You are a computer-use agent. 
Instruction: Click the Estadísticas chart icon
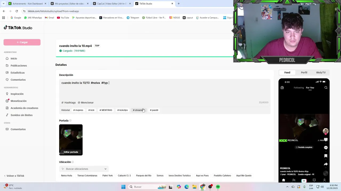(7, 73)
